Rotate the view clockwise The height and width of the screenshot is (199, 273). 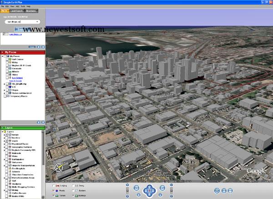tap(162, 188)
